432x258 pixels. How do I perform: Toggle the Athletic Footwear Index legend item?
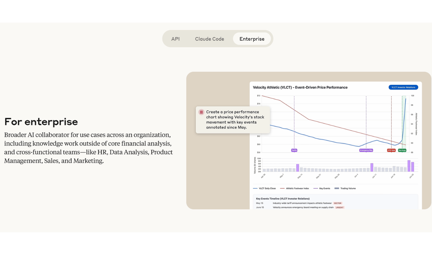tap(295, 188)
